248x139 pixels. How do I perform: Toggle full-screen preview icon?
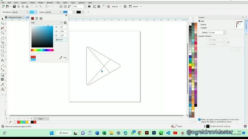click(89, 7)
